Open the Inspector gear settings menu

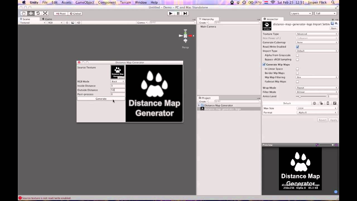[x=336, y=24]
